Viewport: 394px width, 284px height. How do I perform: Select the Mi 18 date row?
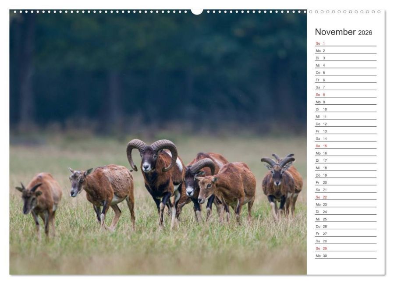[346, 167]
